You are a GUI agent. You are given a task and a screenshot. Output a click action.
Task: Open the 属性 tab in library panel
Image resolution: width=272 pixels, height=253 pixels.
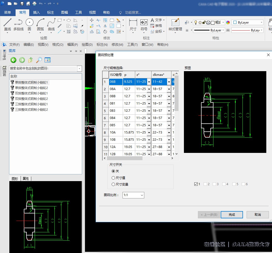point(26,178)
